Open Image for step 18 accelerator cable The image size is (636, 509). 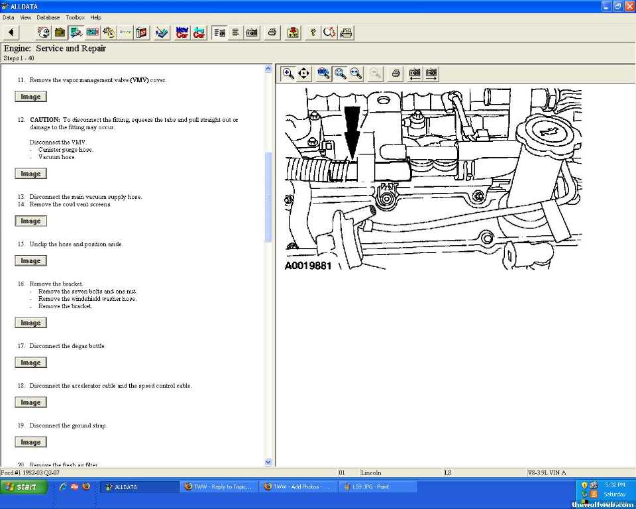pos(30,402)
